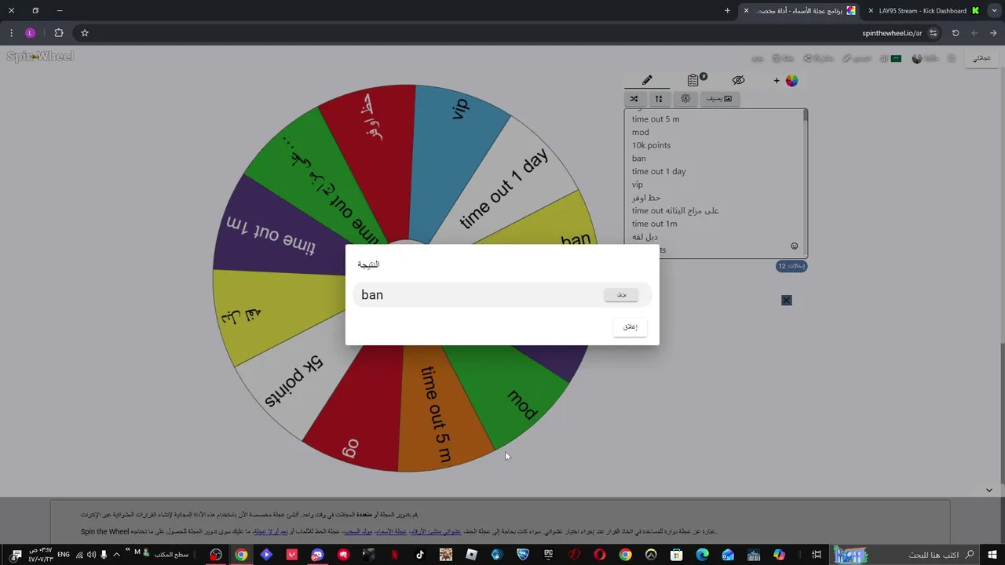Open the tab search dropdown arrow

(994, 11)
